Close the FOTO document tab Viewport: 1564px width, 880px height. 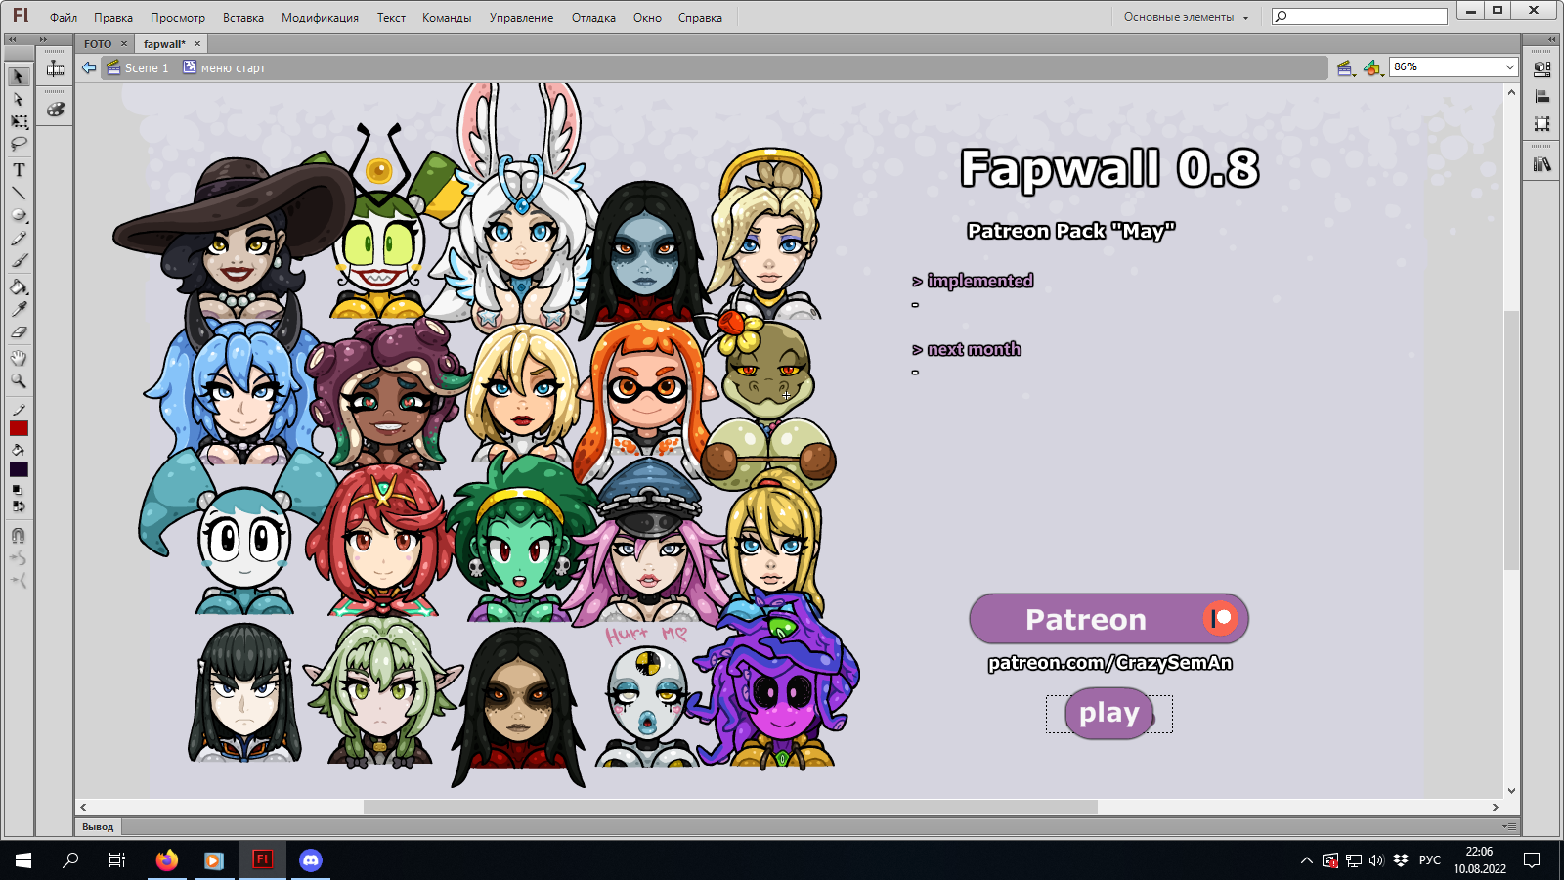point(124,44)
